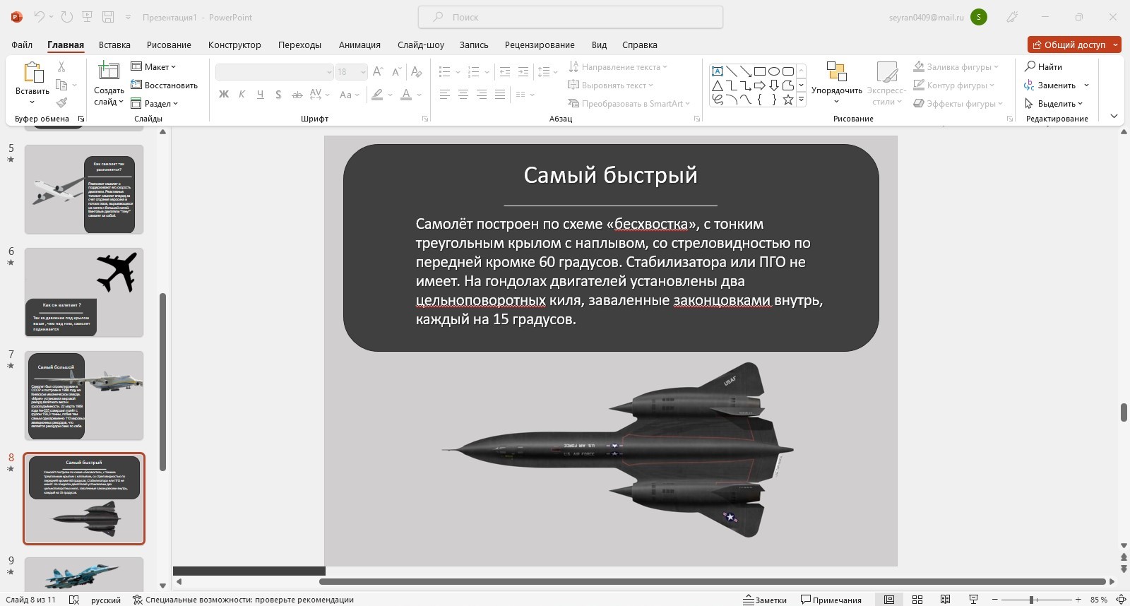Click Fit slide to window icon
1130x606 pixels.
click(x=1120, y=600)
